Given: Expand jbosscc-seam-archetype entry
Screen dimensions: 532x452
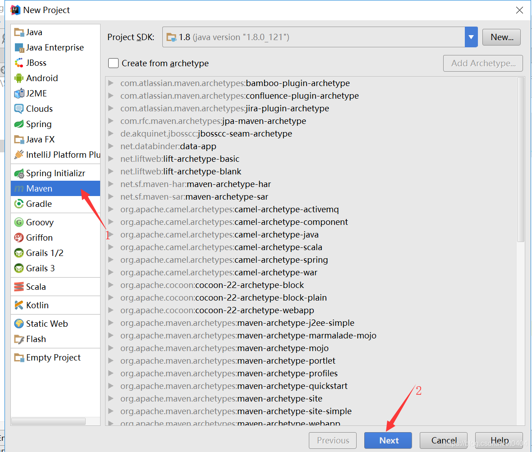Looking at the screenshot, I should 110,133.
